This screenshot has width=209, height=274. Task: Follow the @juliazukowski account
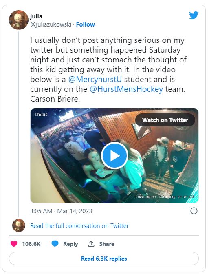[86, 24]
